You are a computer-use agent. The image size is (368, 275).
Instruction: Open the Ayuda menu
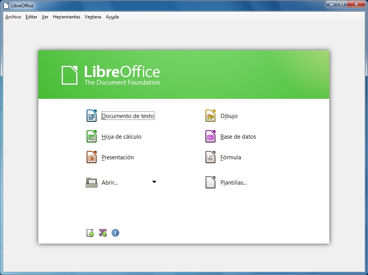click(x=112, y=17)
